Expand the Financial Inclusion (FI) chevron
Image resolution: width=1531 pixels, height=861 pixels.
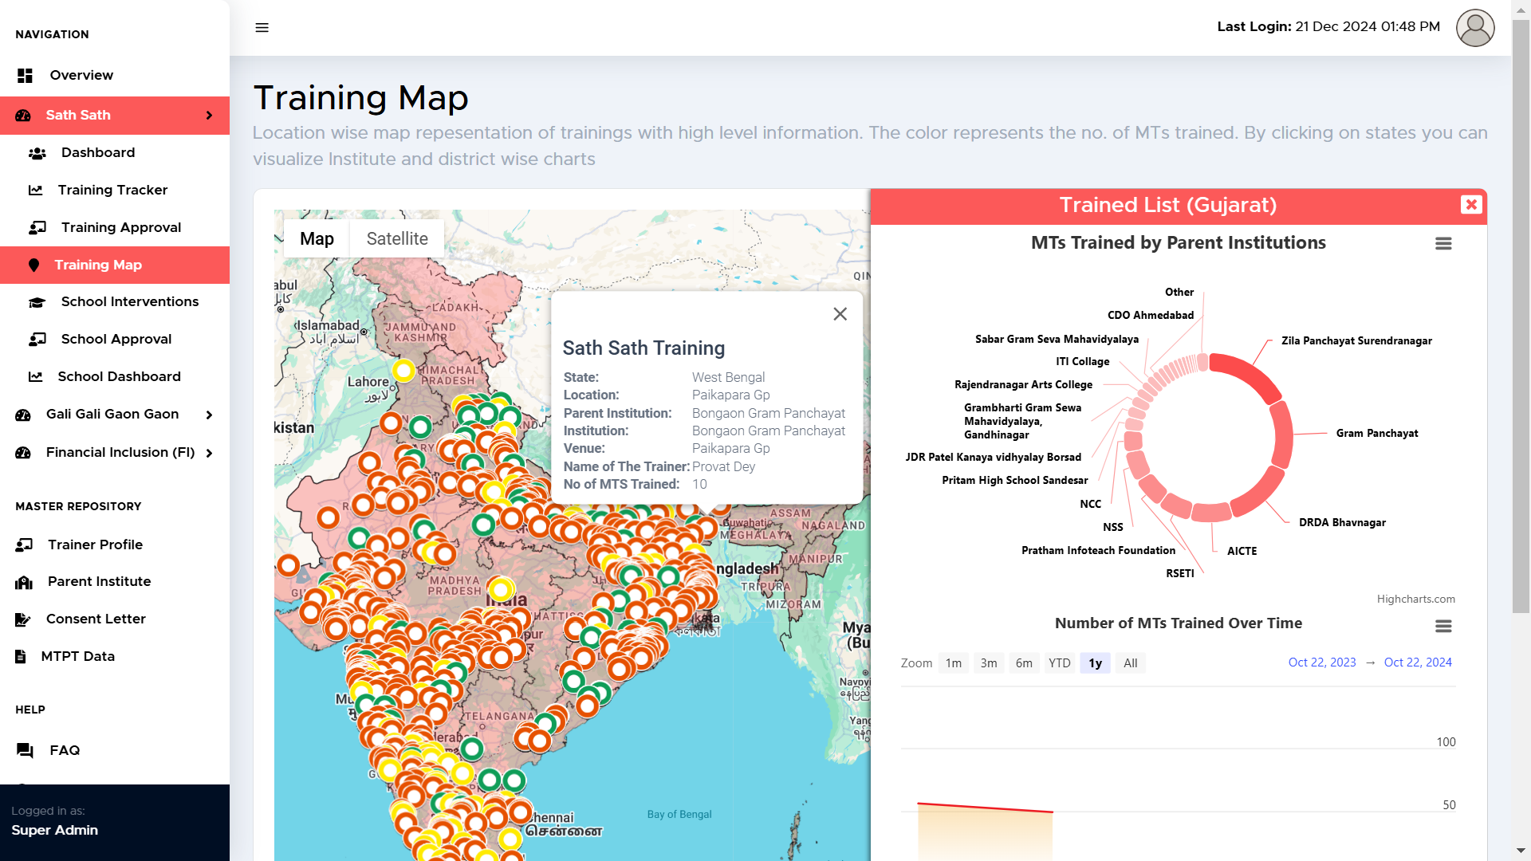pos(209,453)
